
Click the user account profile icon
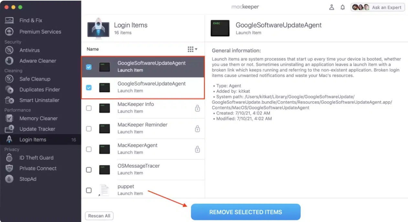click(x=331, y=7)
